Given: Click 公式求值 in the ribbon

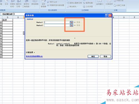Looking at the screenshot, I should pyautogui.click(x=88, y=6).
